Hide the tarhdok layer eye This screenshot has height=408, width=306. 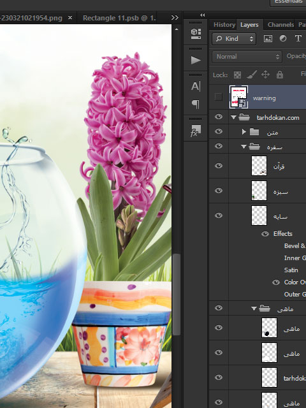pyautogui.click(x=219, y=377)
